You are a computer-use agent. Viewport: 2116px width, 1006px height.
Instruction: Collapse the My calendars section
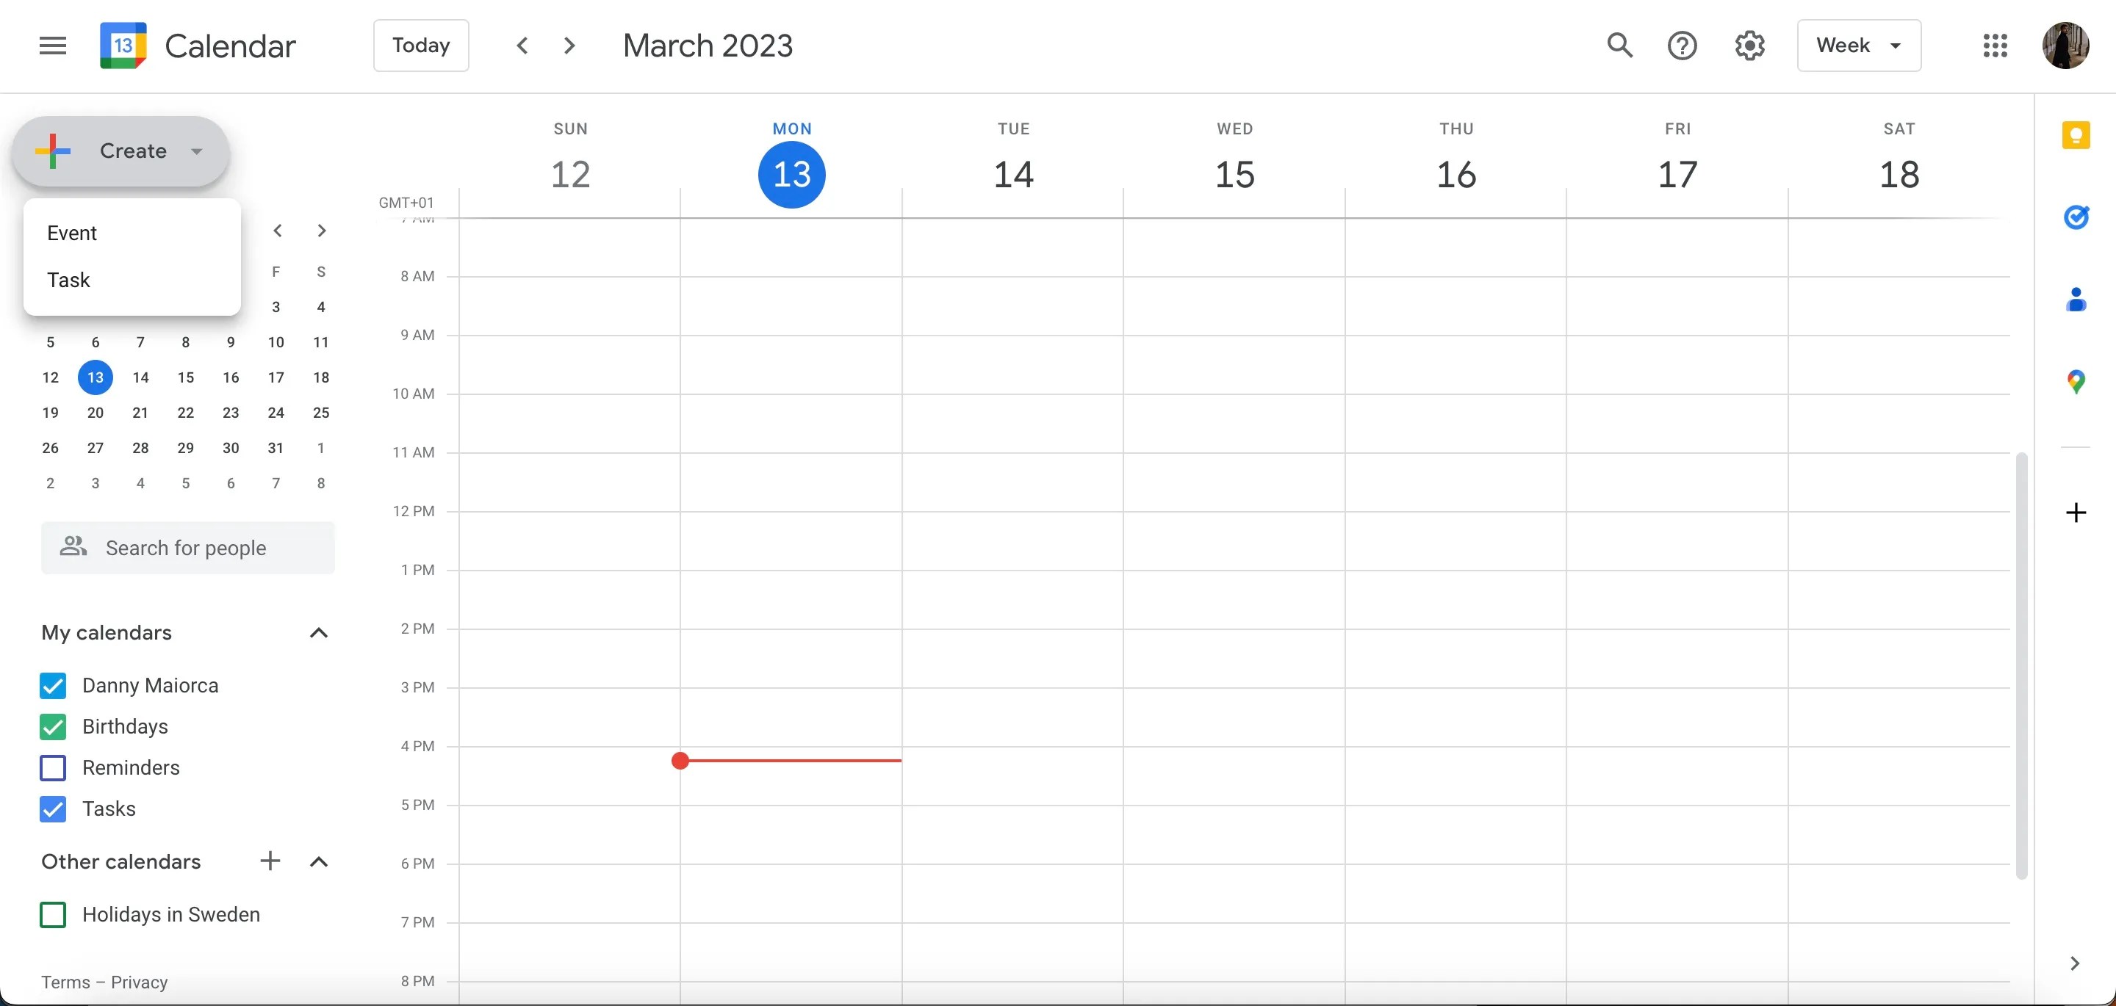coord(318,632)
